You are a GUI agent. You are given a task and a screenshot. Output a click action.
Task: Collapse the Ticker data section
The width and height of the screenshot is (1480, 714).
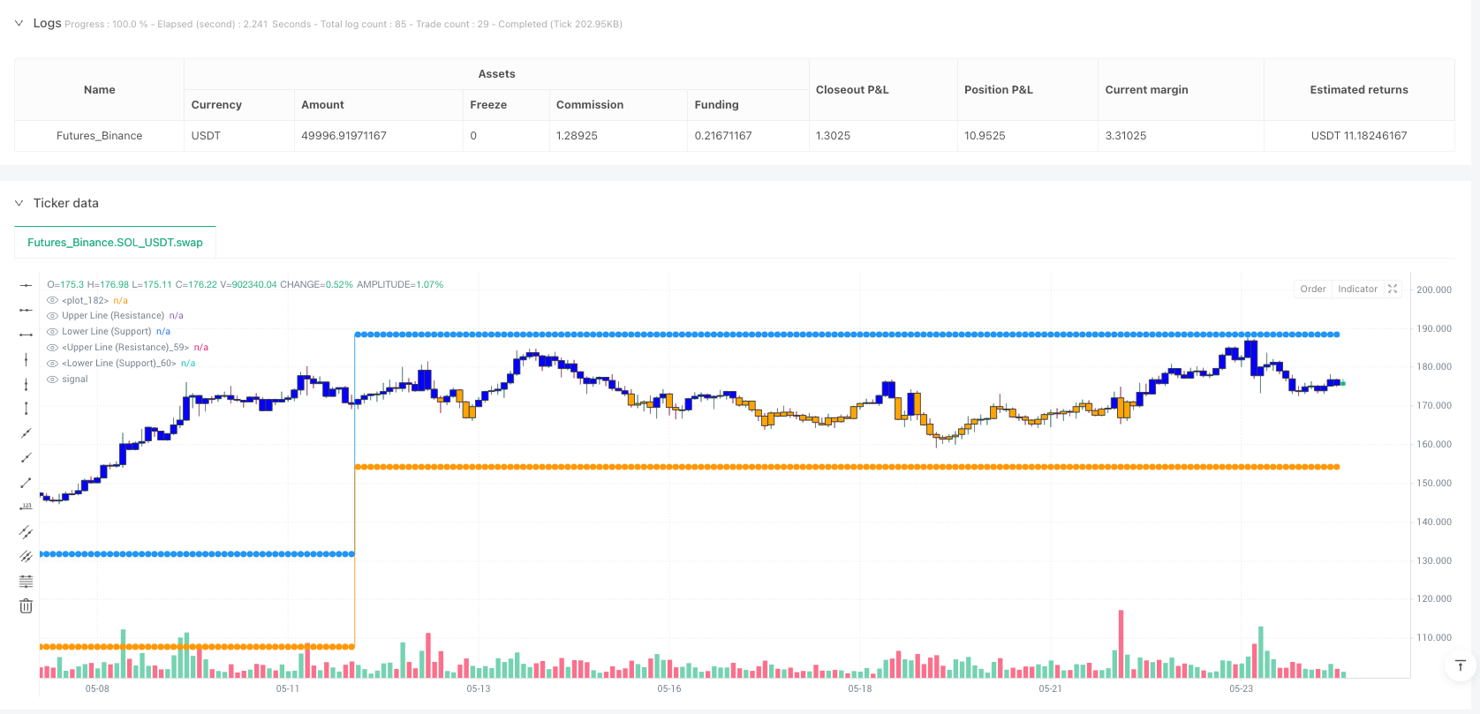[x=19, y=203]
